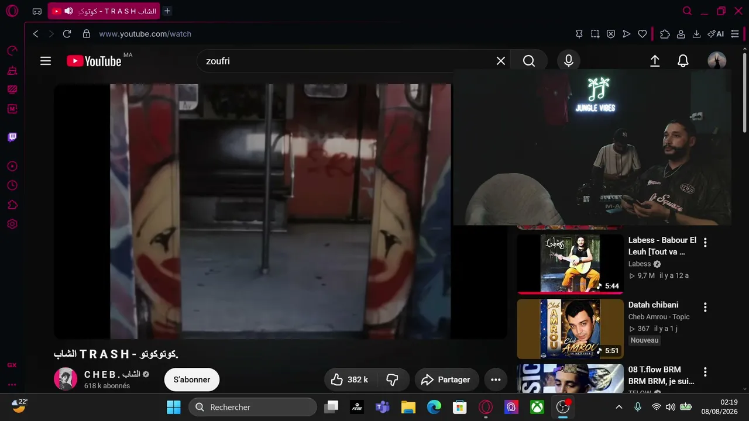
Task: Open the YouTube account avatar menu
Action: 717,61
